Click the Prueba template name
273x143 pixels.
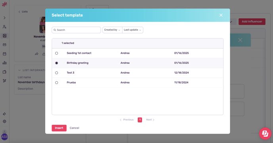[71, 82]
